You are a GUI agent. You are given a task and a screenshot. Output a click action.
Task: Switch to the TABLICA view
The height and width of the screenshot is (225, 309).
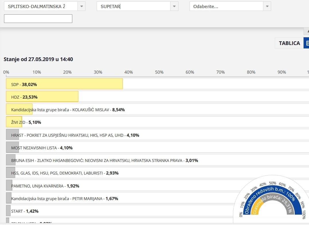289,43
